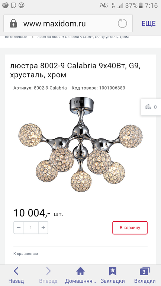The width and height of the screenshot is (161, 286).
Task: Open the battery status indicator
Action: (141, 5)
